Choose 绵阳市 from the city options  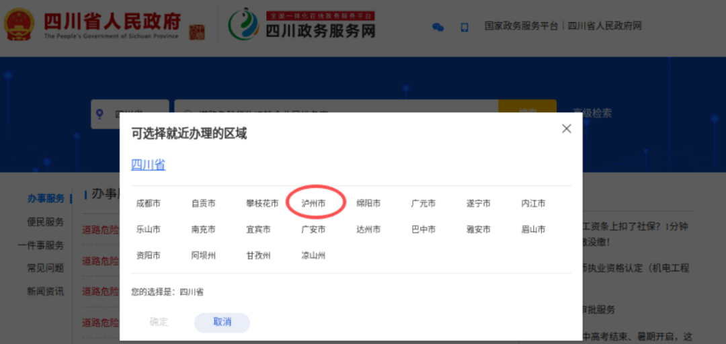[368, 204]
